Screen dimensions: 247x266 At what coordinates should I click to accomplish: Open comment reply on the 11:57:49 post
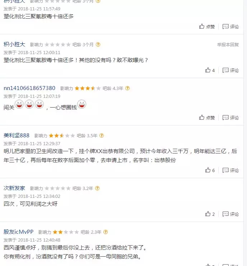point(230,27)
